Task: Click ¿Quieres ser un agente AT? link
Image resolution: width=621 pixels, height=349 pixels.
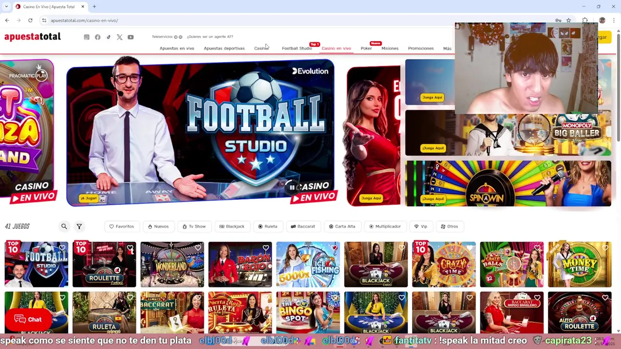Action: (210, 37)
